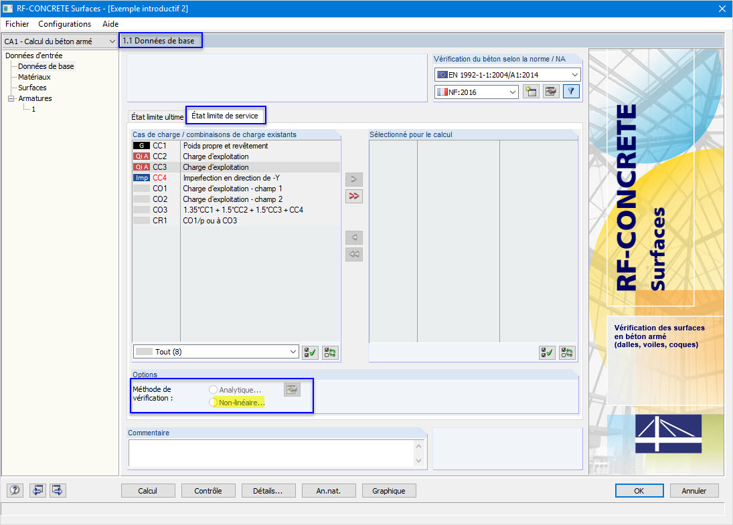Click select-all checkmark icon under existing load cases

tap(310, 352)
